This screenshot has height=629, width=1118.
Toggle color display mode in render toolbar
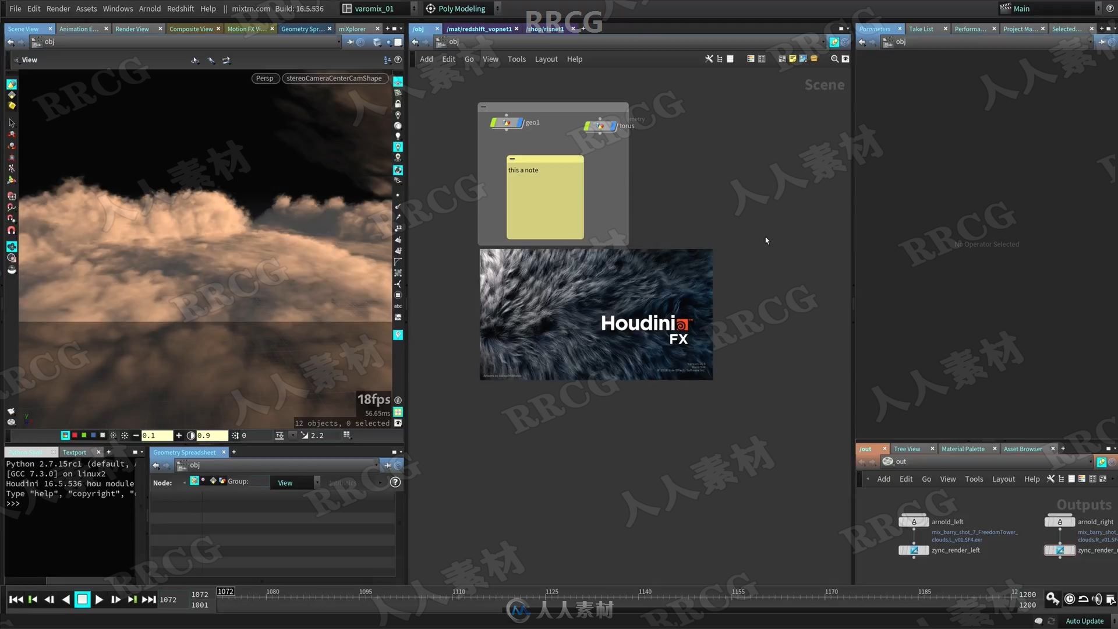(x=65, y=435)
